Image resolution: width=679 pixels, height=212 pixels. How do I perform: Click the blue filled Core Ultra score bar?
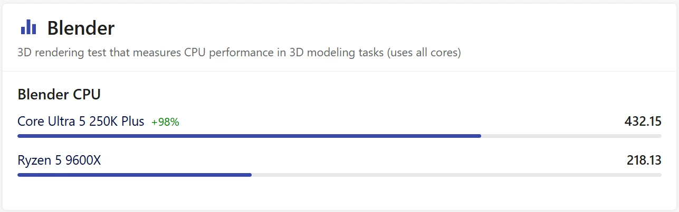[248, 136]
